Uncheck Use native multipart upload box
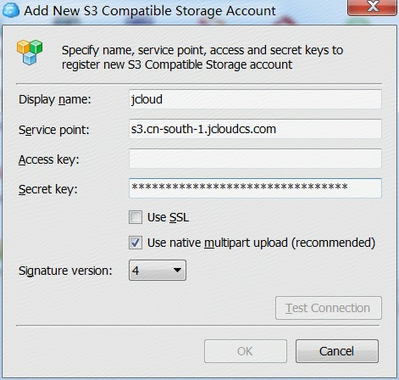The image size is (399, 380). tap(136, 243)
